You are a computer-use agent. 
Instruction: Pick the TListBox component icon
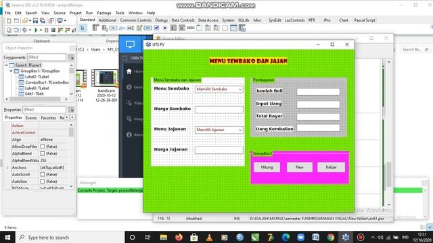pos(173,28)
